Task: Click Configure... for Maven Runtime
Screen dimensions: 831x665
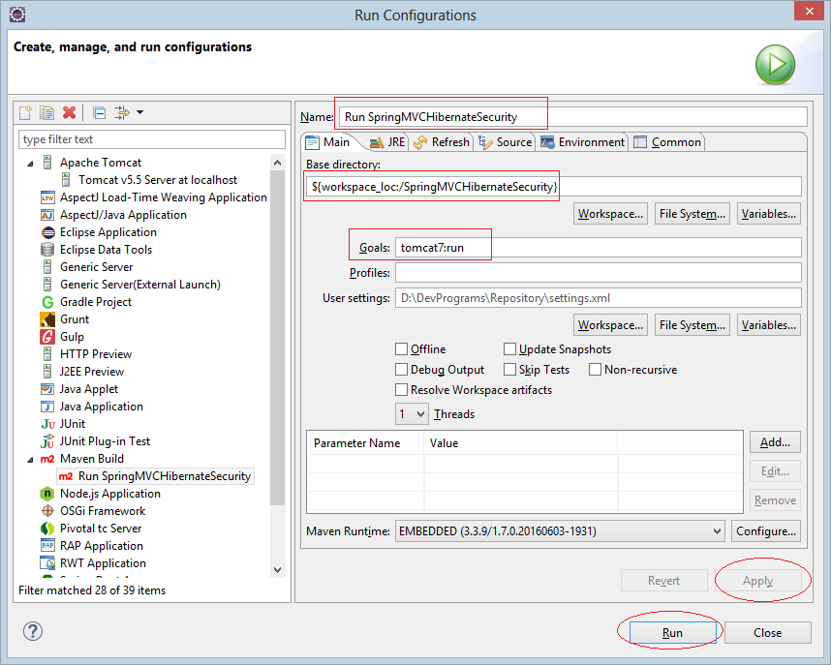Action: pos(766,531)
